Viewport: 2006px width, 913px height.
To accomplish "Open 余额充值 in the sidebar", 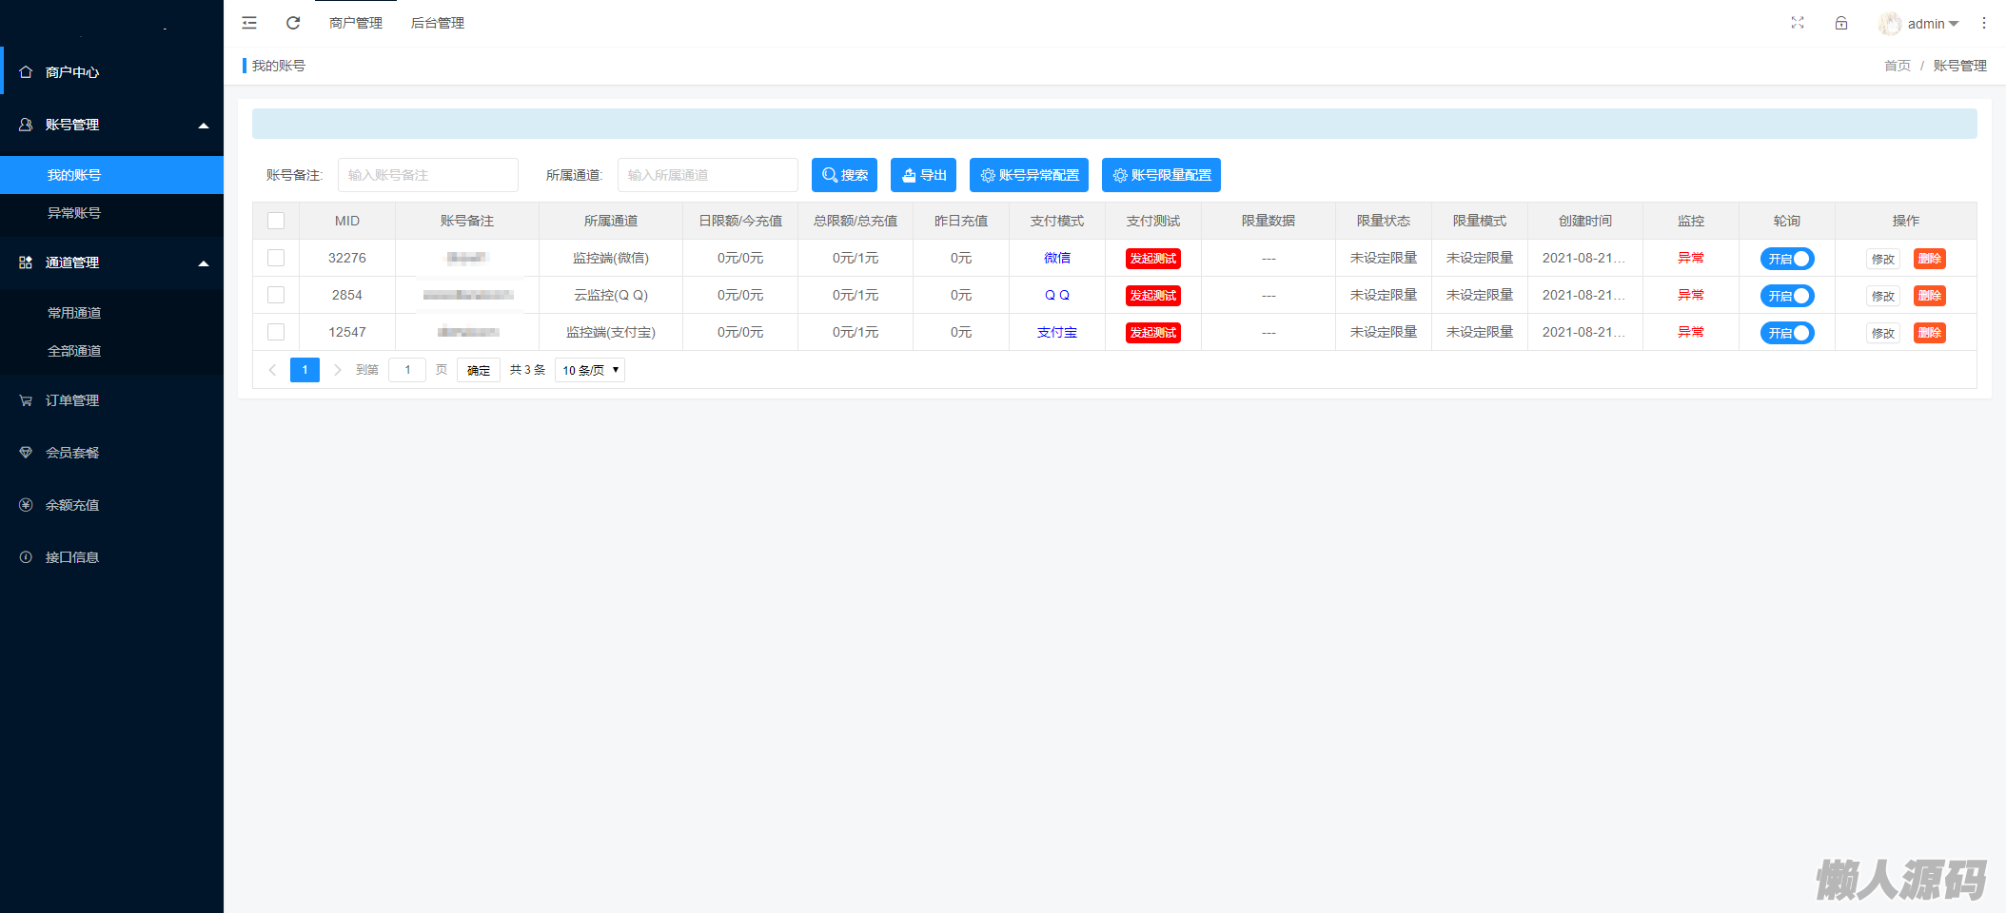I will point(71,505).
